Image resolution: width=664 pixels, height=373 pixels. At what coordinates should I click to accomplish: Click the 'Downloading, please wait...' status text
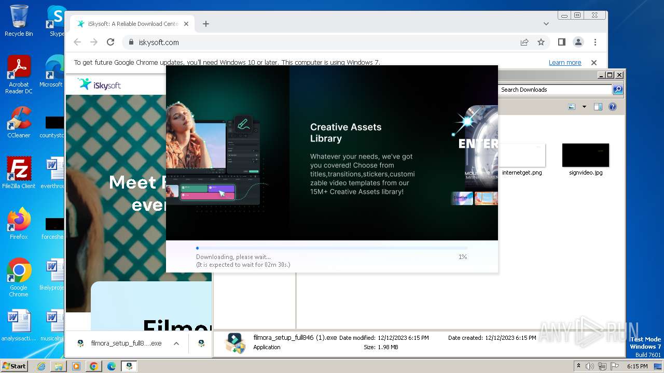tap(233, 257)
